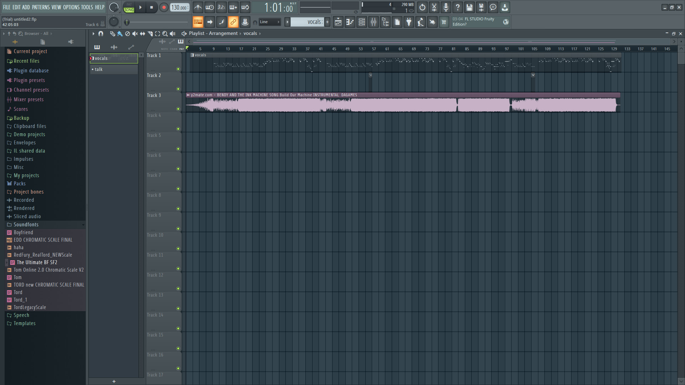Adjust the main pitch knob

[x=114, y=22]
